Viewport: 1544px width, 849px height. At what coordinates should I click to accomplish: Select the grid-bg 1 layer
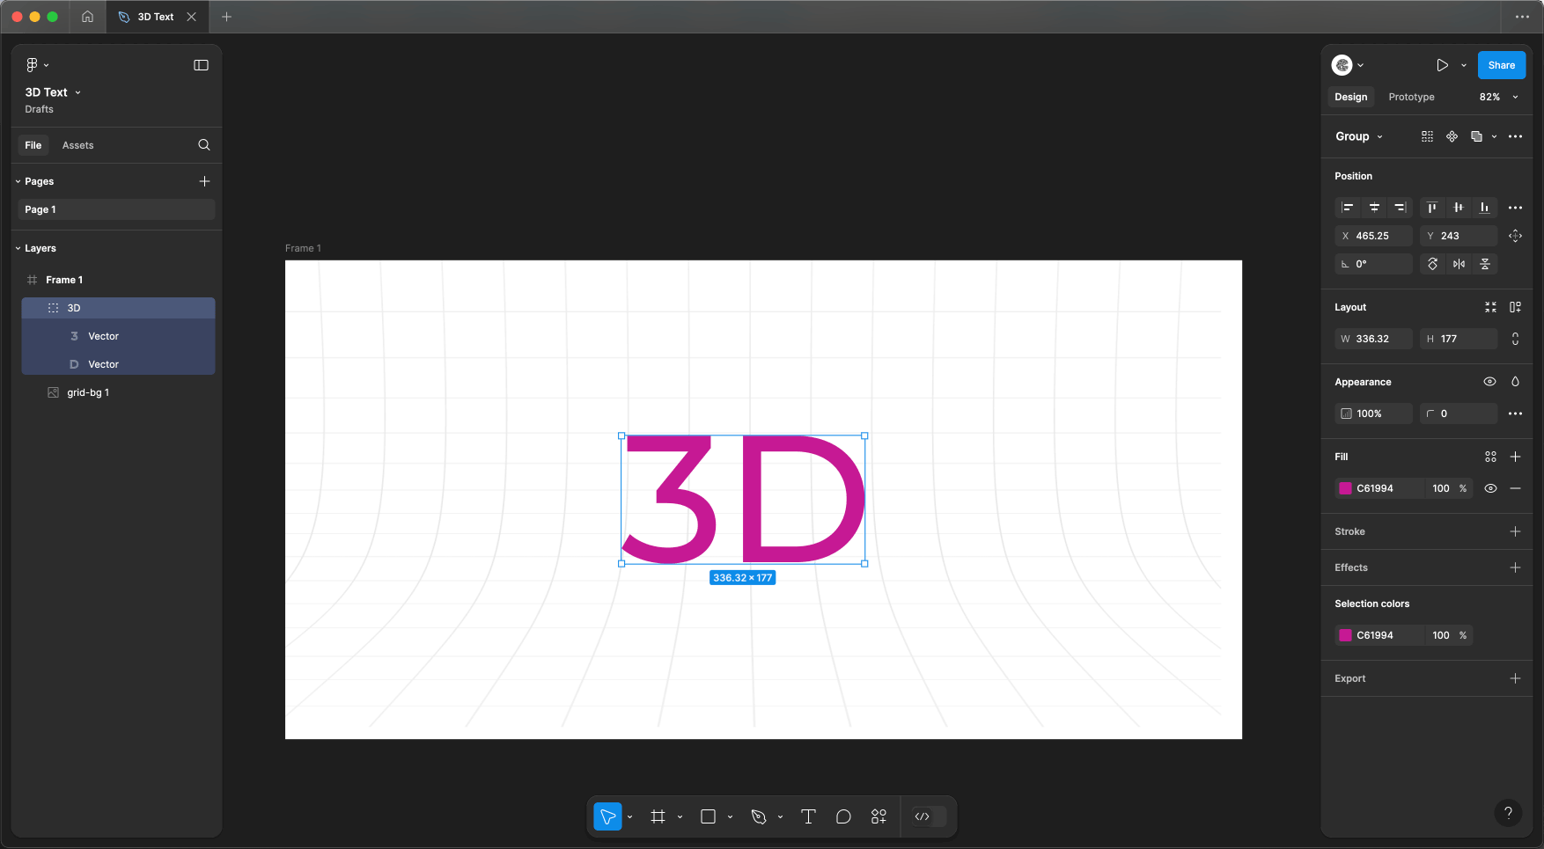tap(88, 392)
